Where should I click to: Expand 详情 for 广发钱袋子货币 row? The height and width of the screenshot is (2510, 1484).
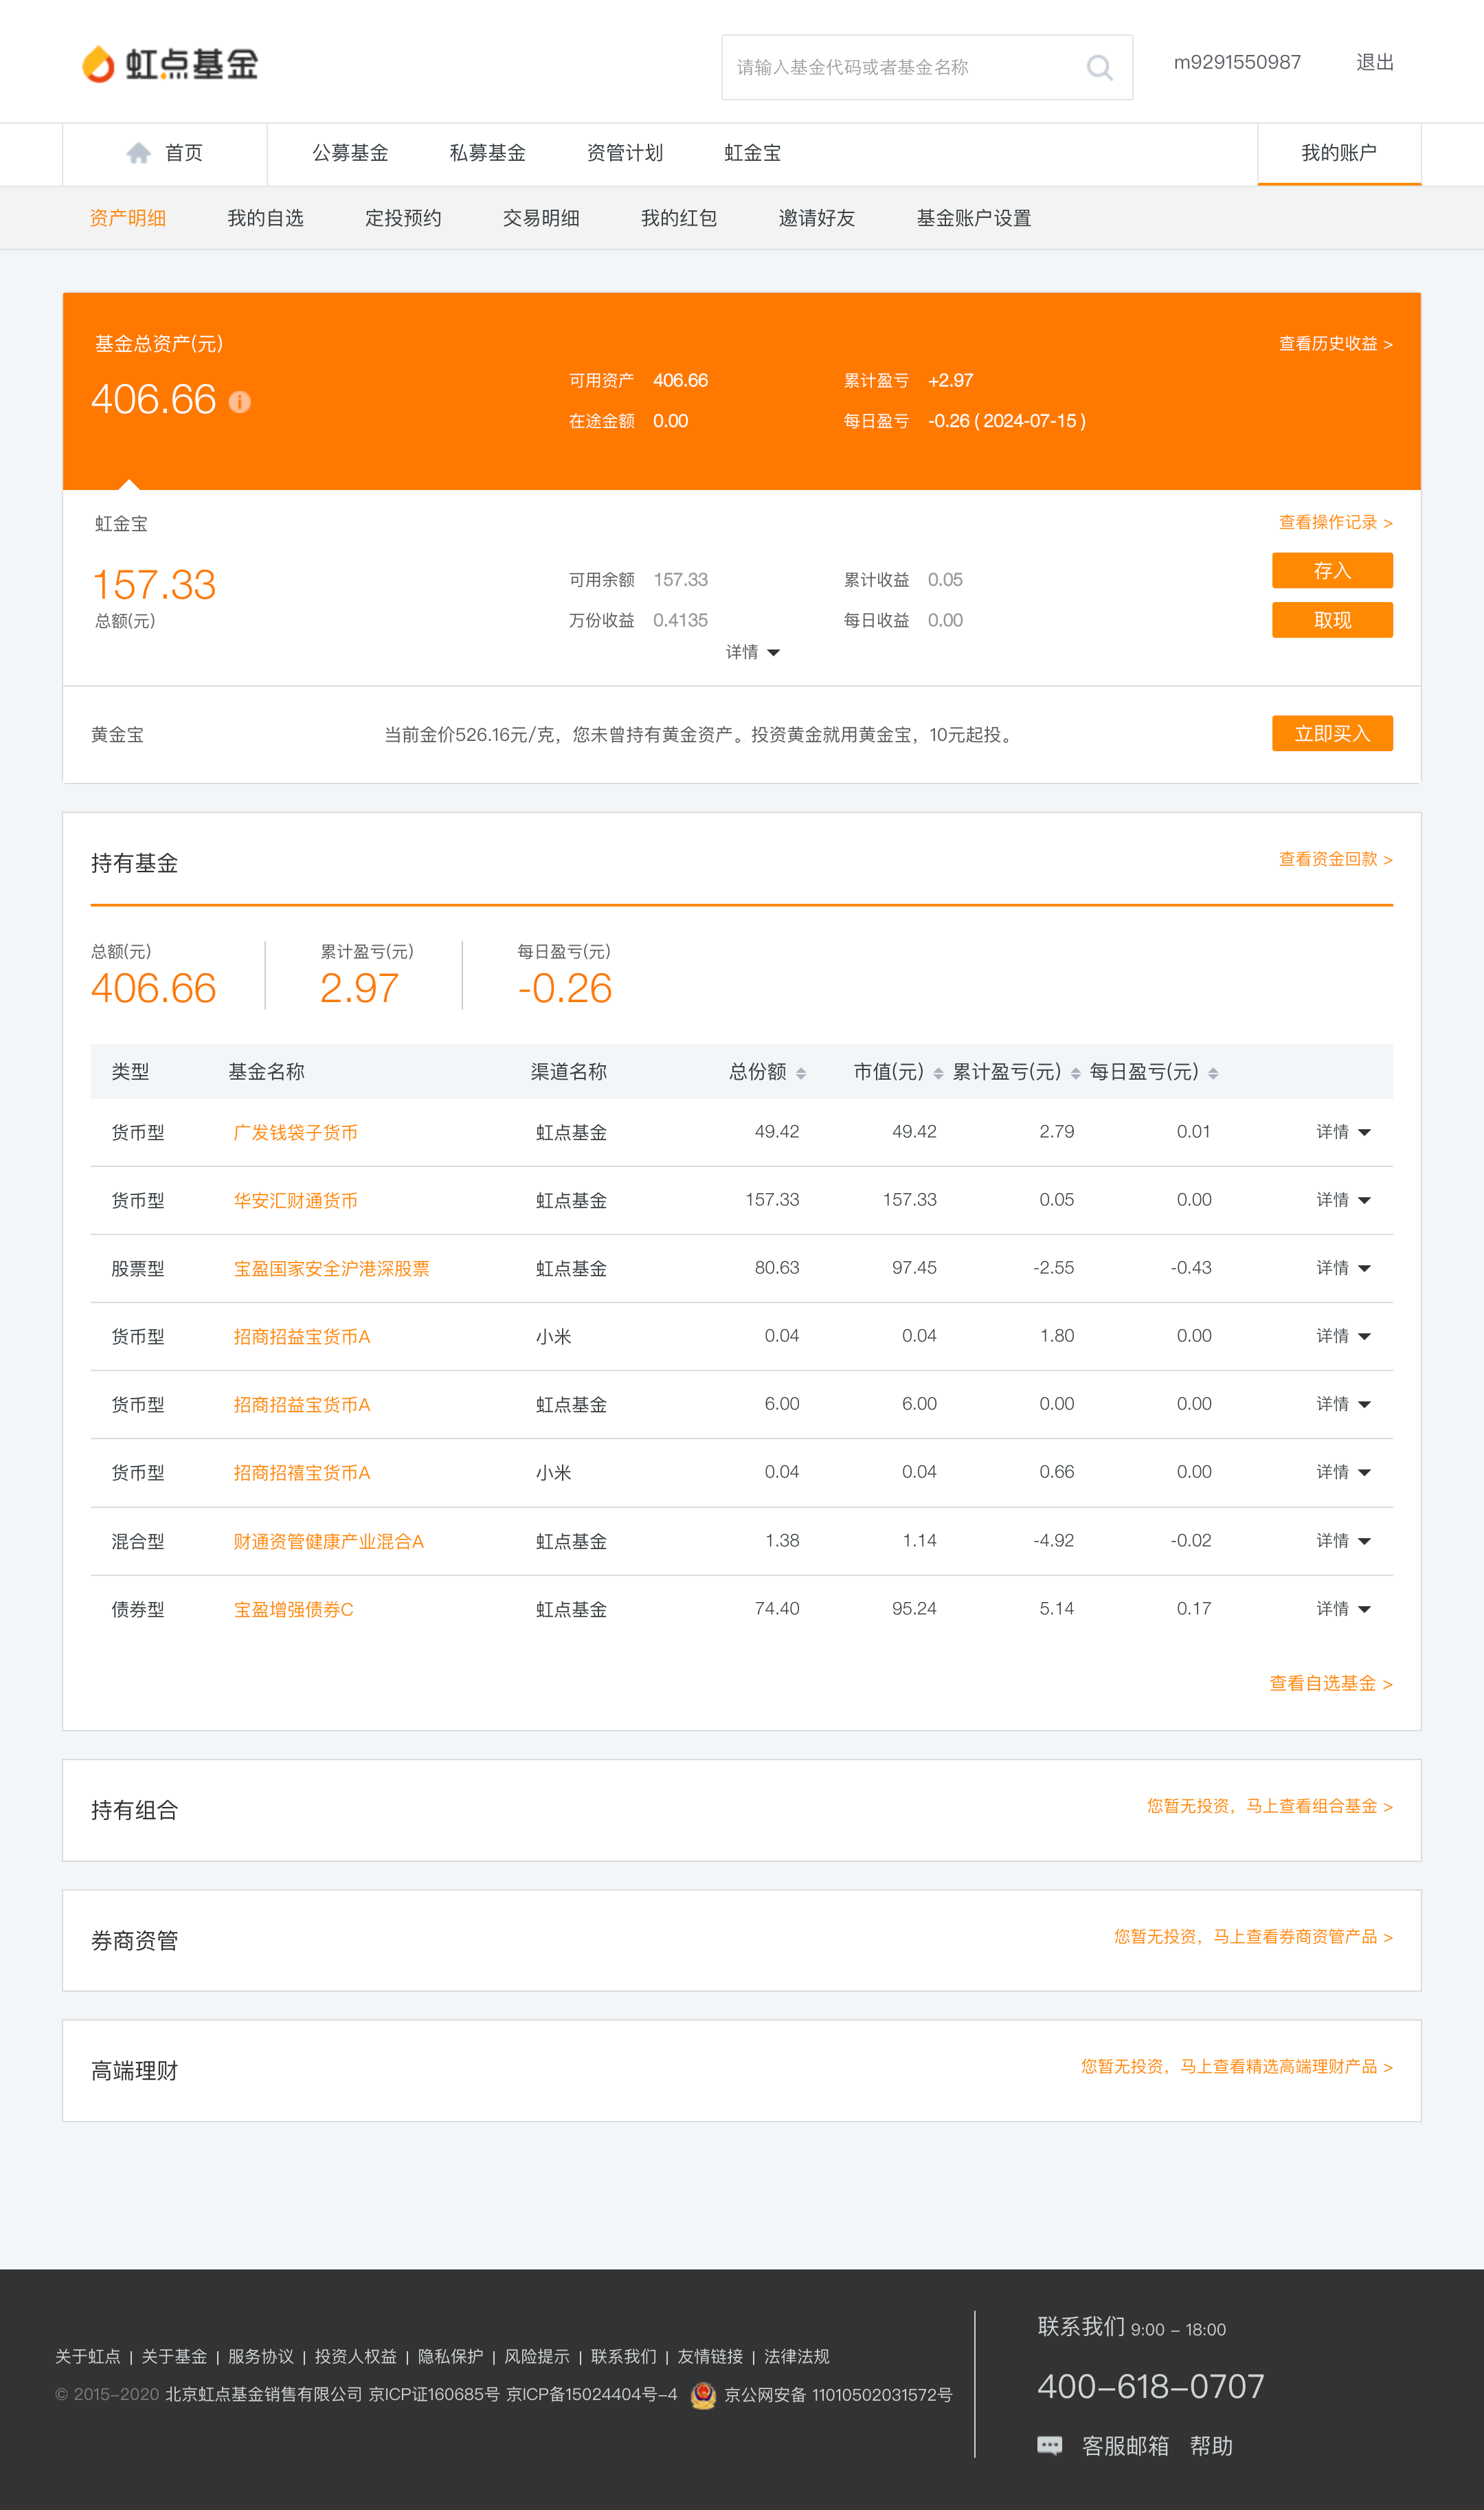click(1343, 1131)
